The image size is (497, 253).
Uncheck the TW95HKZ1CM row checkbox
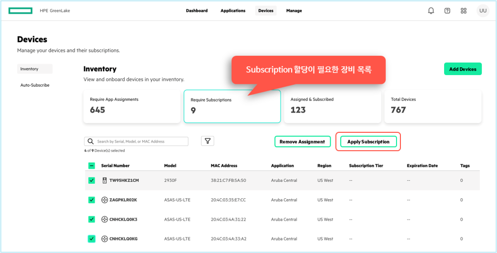(x=92, y=180)
